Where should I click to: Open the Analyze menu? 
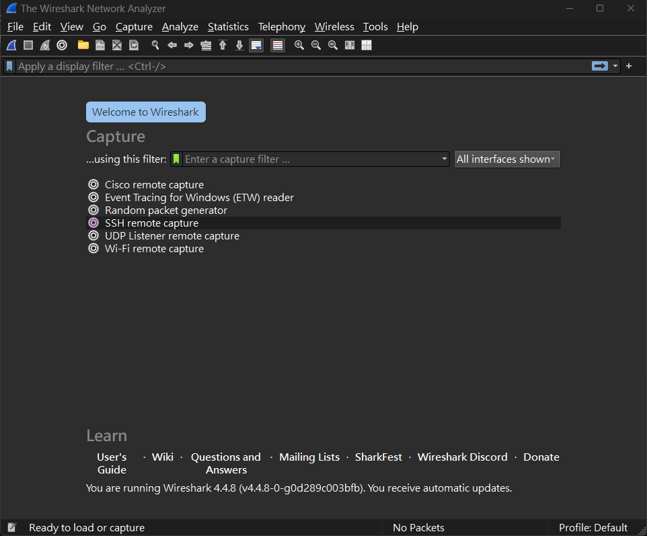click(x=180, y=27)
